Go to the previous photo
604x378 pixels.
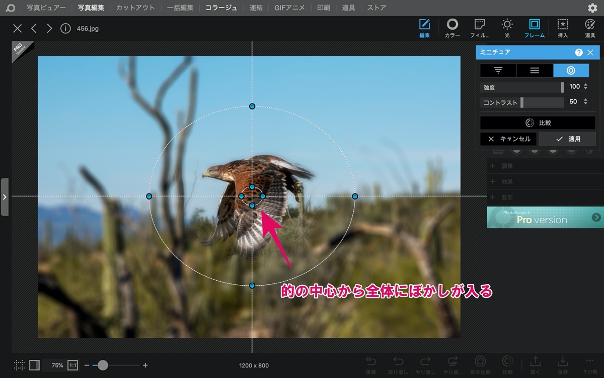[34, 28]
